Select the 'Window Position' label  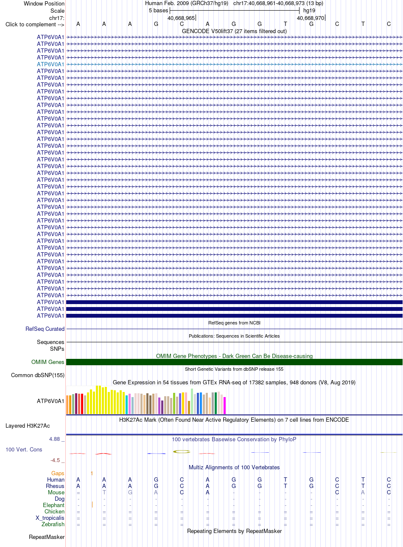click(x=44, y=3)
